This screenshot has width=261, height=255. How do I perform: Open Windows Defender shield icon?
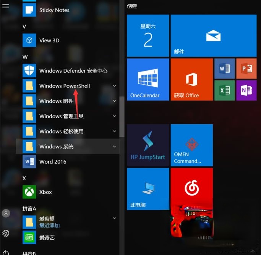[x=29, y=71]
